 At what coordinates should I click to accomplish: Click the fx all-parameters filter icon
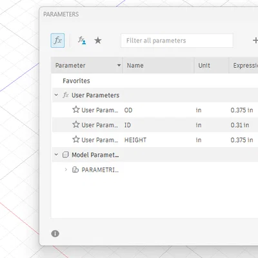coord(57,41)
